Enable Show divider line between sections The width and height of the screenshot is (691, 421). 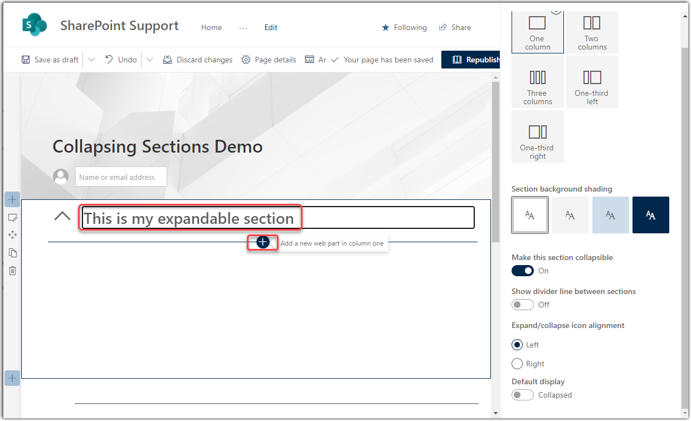523,305
